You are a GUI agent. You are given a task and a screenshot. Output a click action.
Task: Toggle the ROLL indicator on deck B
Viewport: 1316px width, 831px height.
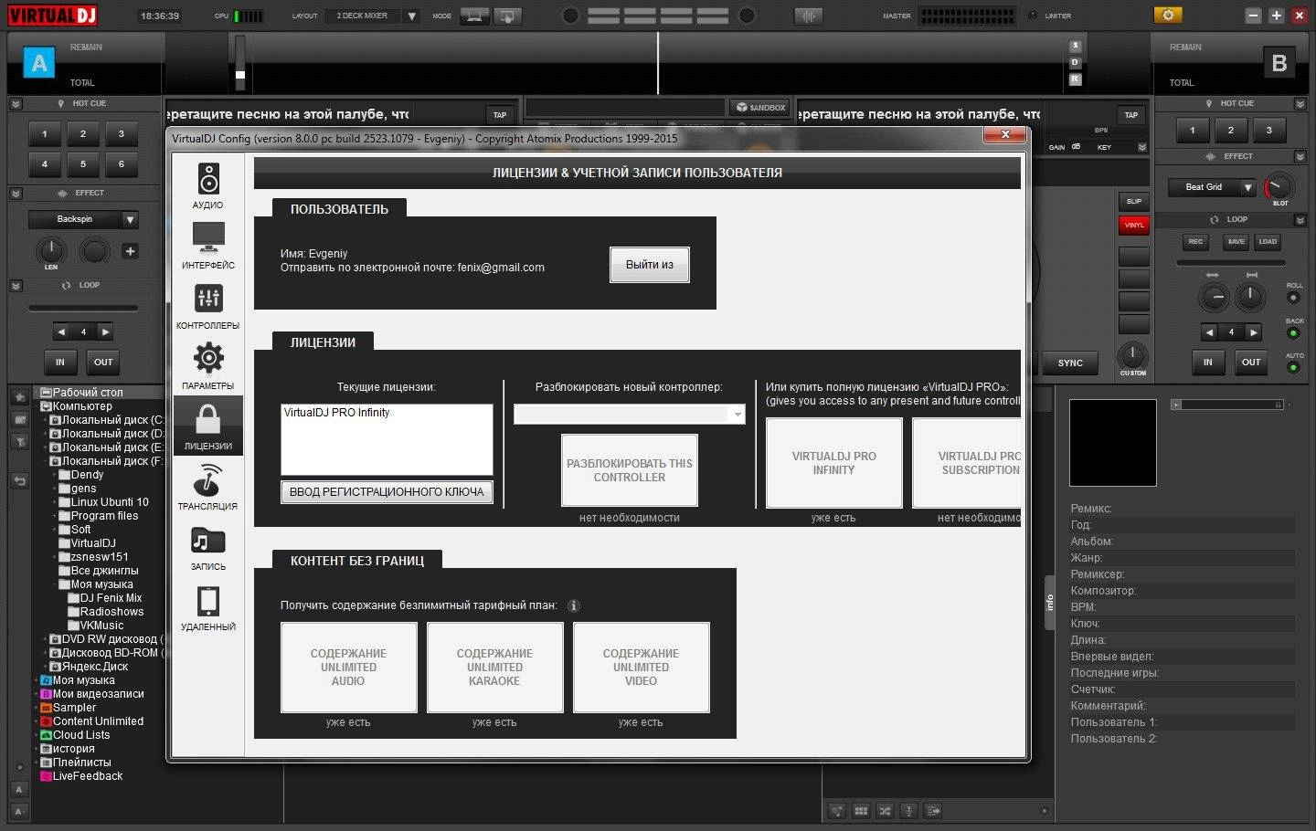coord(1293,298)
